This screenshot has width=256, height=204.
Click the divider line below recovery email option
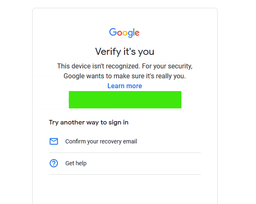[x=124, y=152]
